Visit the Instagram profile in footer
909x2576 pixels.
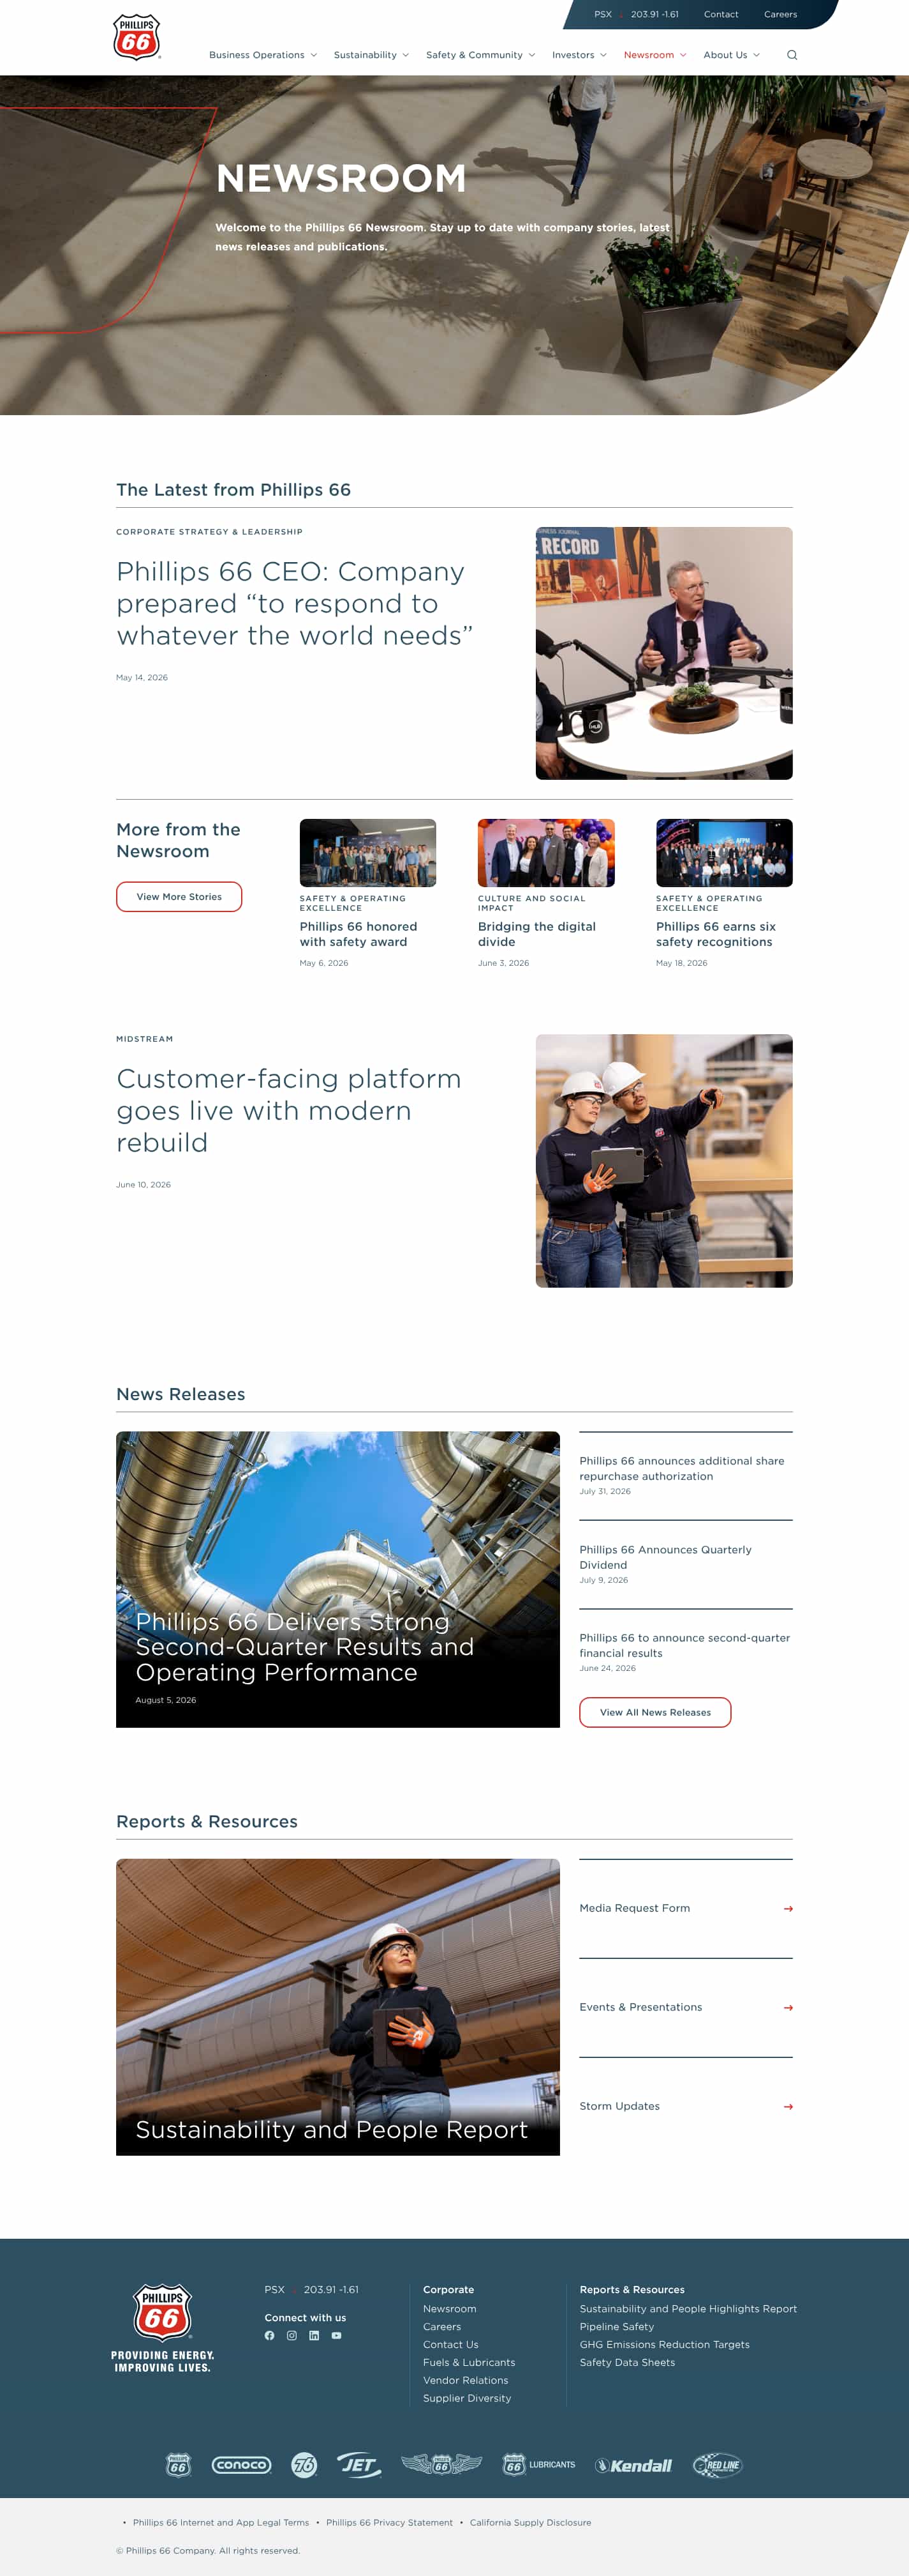click(x=292, y=2336)
